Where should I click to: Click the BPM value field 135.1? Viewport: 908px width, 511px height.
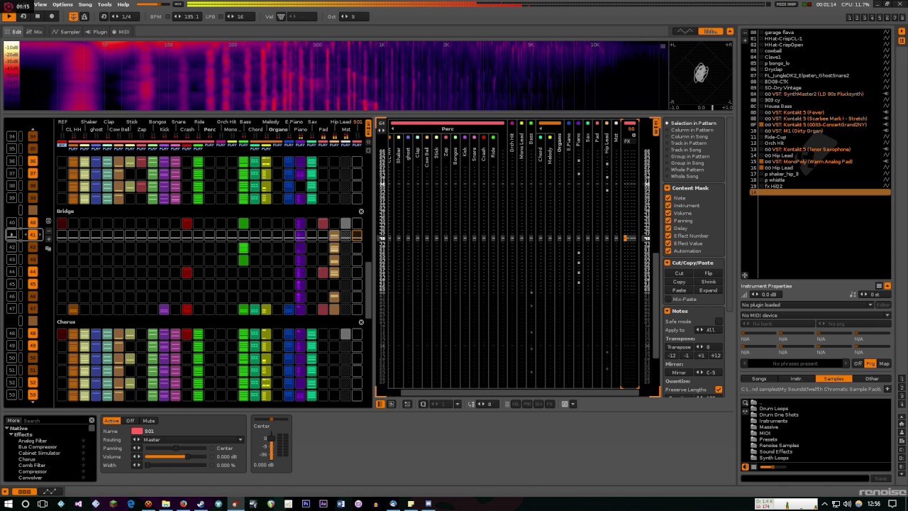pos(188,16)
